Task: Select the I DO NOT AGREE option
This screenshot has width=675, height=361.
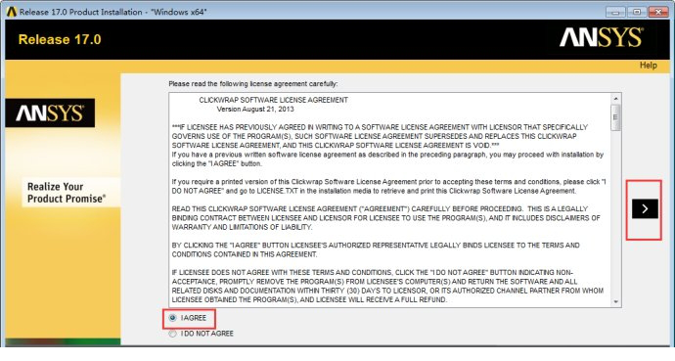Action: pyautogui.click(x=172, y=334)
